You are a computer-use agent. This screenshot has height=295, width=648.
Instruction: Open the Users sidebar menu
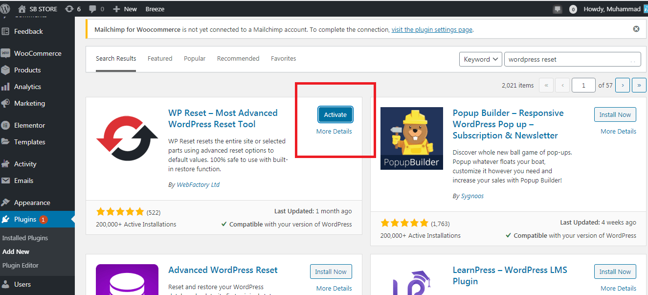(37, 284)
